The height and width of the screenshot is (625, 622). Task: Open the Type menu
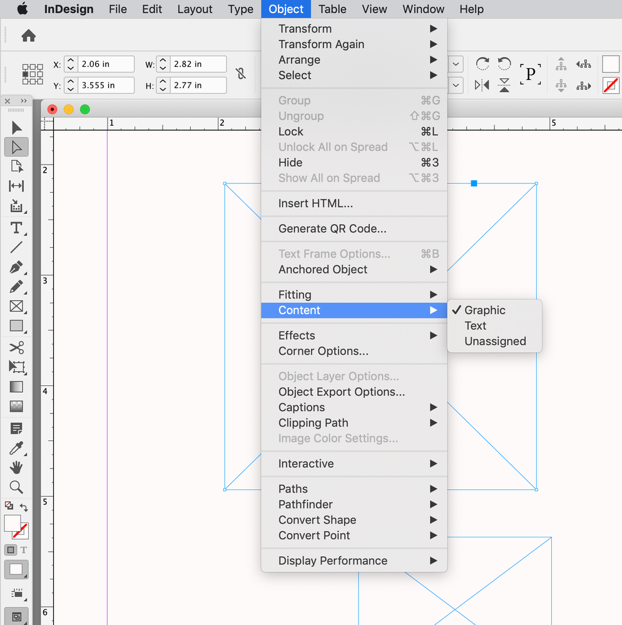240,9
